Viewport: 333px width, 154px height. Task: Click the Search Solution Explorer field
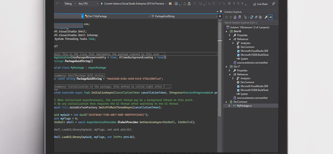pyautogui.click(x=251, y=22)
